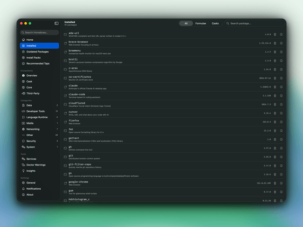
Task: Select the Core ecosystem
Action: coord(39,87)
